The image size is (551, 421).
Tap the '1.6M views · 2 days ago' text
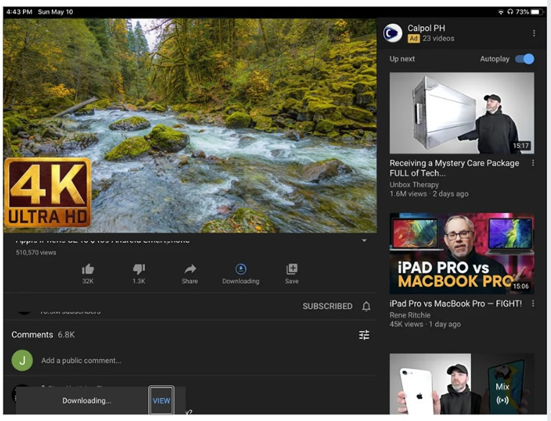point(429,194)
